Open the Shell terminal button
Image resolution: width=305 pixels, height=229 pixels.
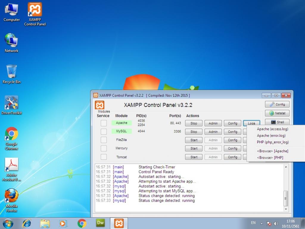(x=277, y=122)
